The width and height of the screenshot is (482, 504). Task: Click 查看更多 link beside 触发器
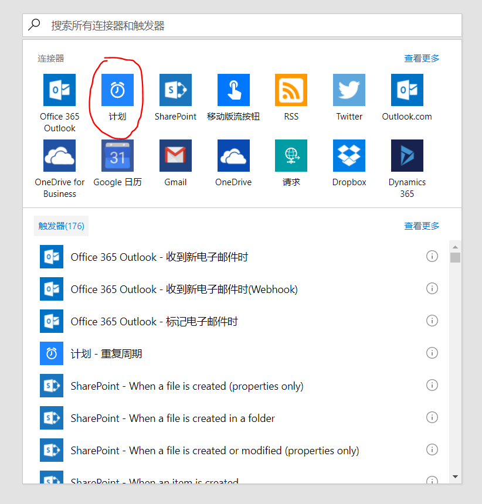(422, 226)
